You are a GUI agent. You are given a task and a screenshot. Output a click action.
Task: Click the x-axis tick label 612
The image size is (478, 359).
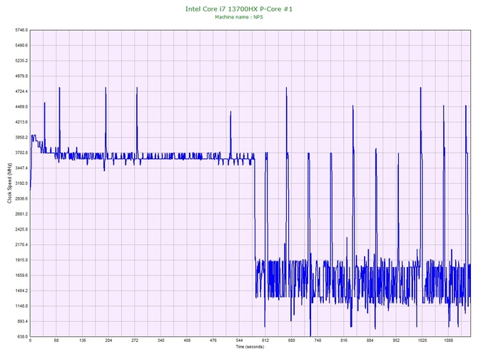click(265, 340)
